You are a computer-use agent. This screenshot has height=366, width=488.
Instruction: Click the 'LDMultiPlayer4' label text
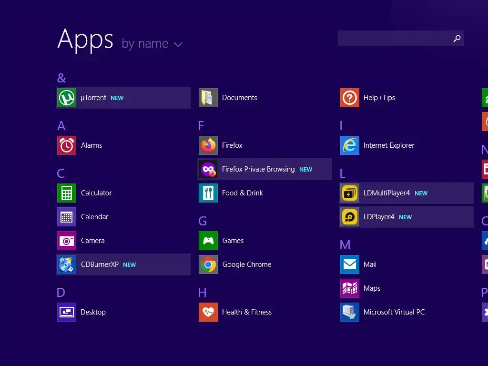click(x=386, y=193)
